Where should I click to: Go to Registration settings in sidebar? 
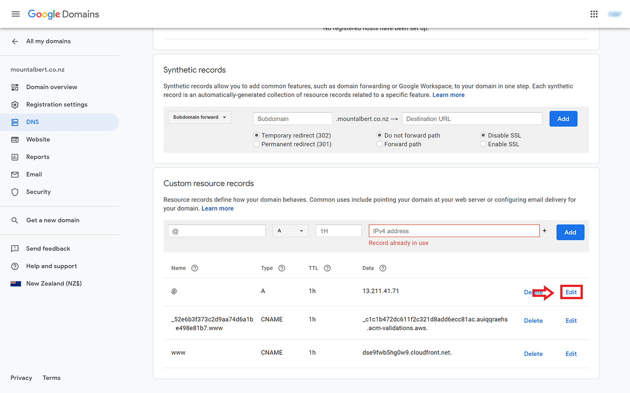[57, 105]
